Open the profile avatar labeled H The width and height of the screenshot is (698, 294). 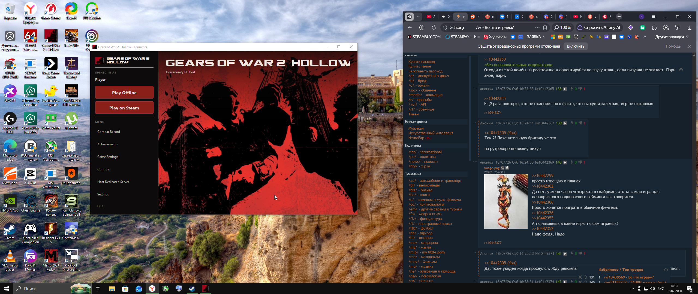point(642,17)
